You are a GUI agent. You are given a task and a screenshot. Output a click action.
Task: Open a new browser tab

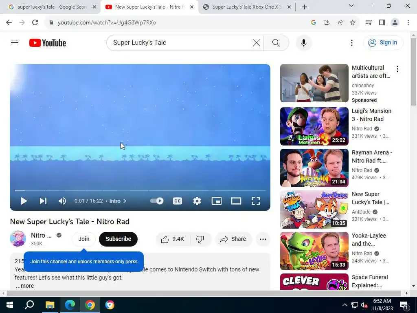[x=305, y=7]
